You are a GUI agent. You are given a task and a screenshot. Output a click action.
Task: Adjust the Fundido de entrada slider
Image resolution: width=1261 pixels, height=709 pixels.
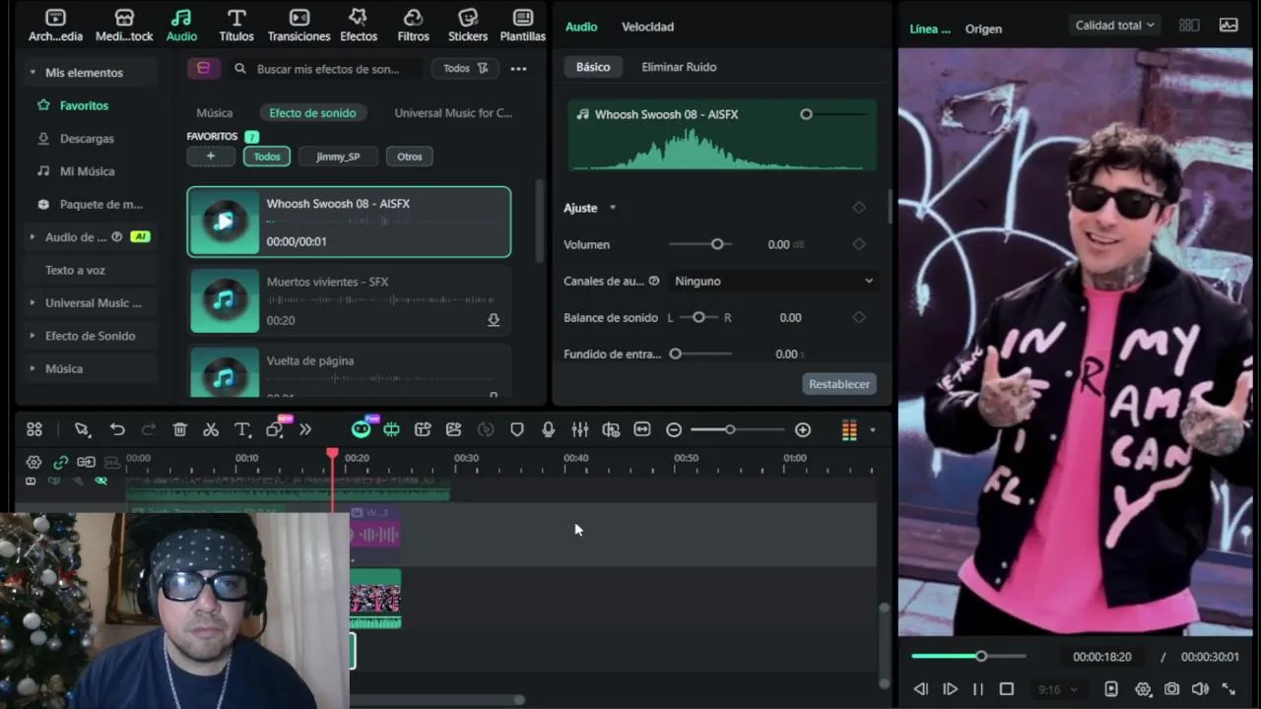pyautogui.click(x=676, y=354)
